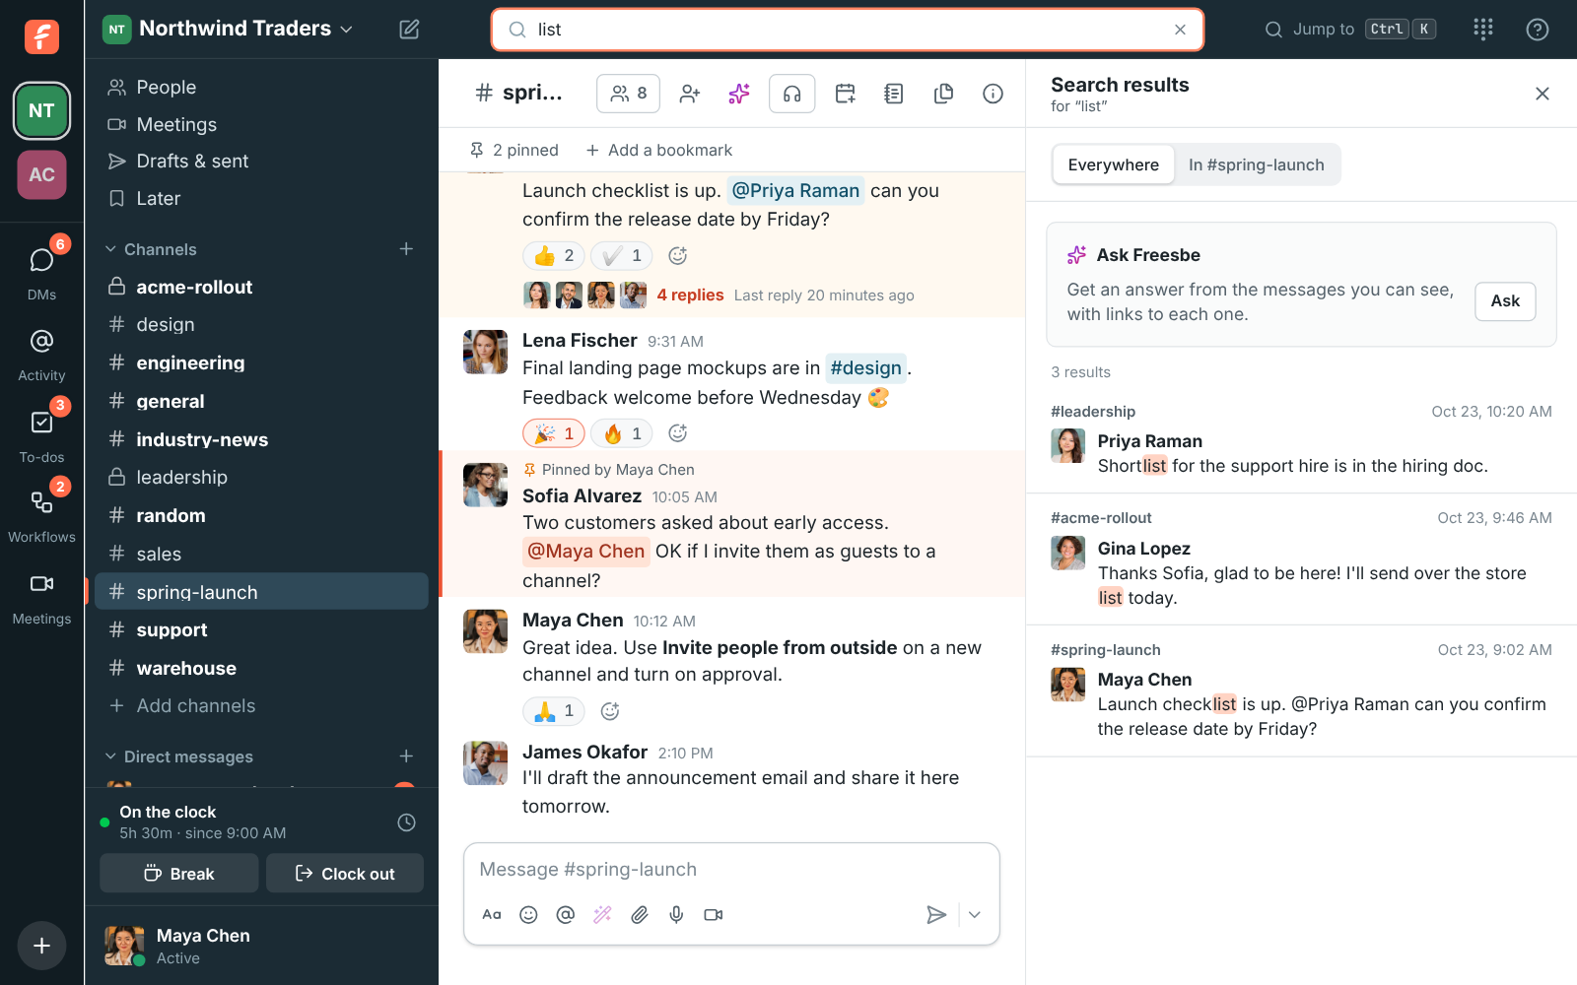
Task: Show channel details info icon
Action: pos(994,94)
